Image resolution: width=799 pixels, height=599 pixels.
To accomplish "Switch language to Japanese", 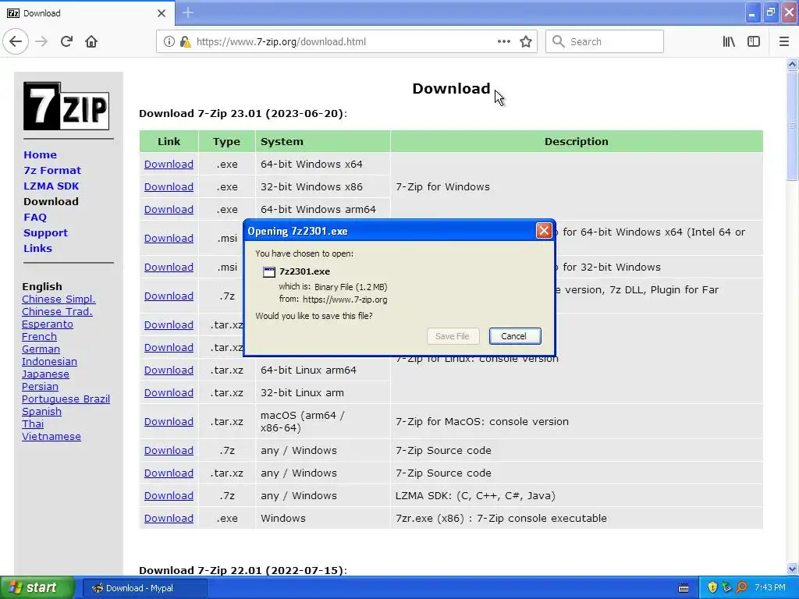I will (x=45, y=374).
